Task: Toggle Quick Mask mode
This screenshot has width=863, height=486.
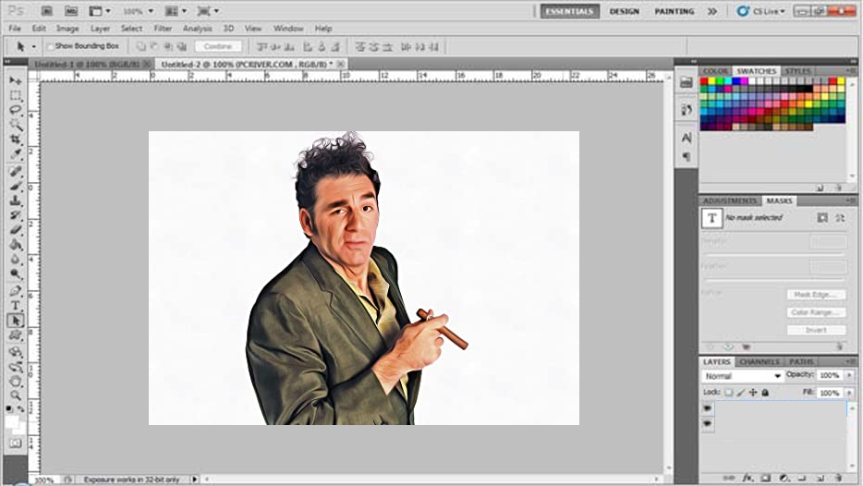Action: click(x=16, y=443)
